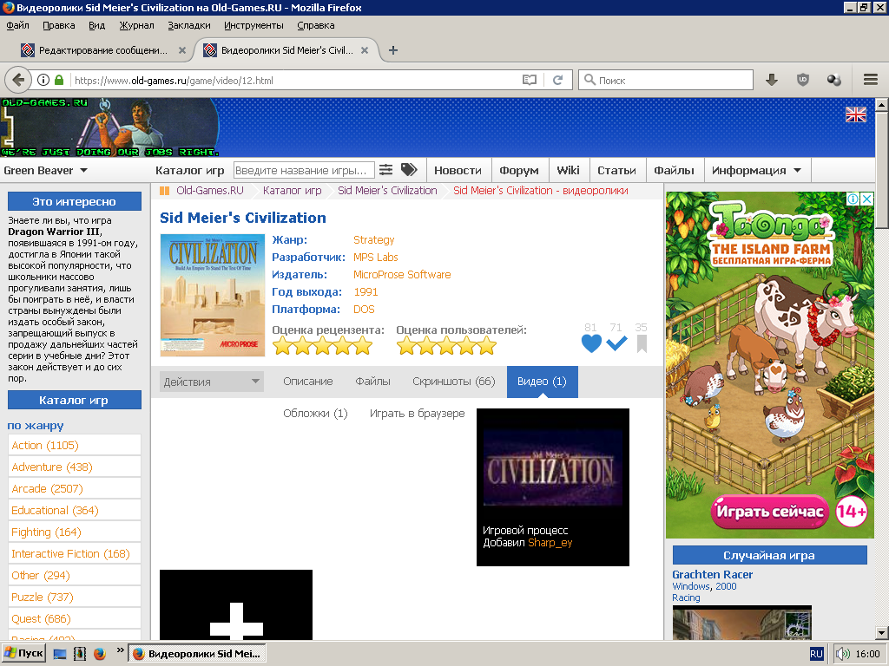Switch to the Описание tab
This screenshot has width=889, height=666.
[308, 382]
